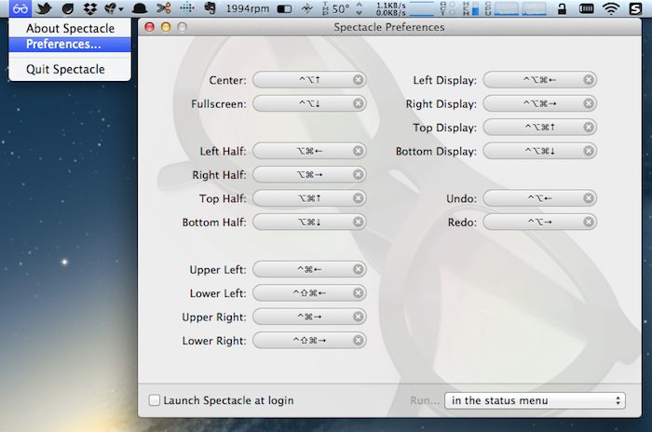Edit the Fullscreen shortcut recorder field
The height and width of the screenshot is (432, 652).
click(309, 103)
